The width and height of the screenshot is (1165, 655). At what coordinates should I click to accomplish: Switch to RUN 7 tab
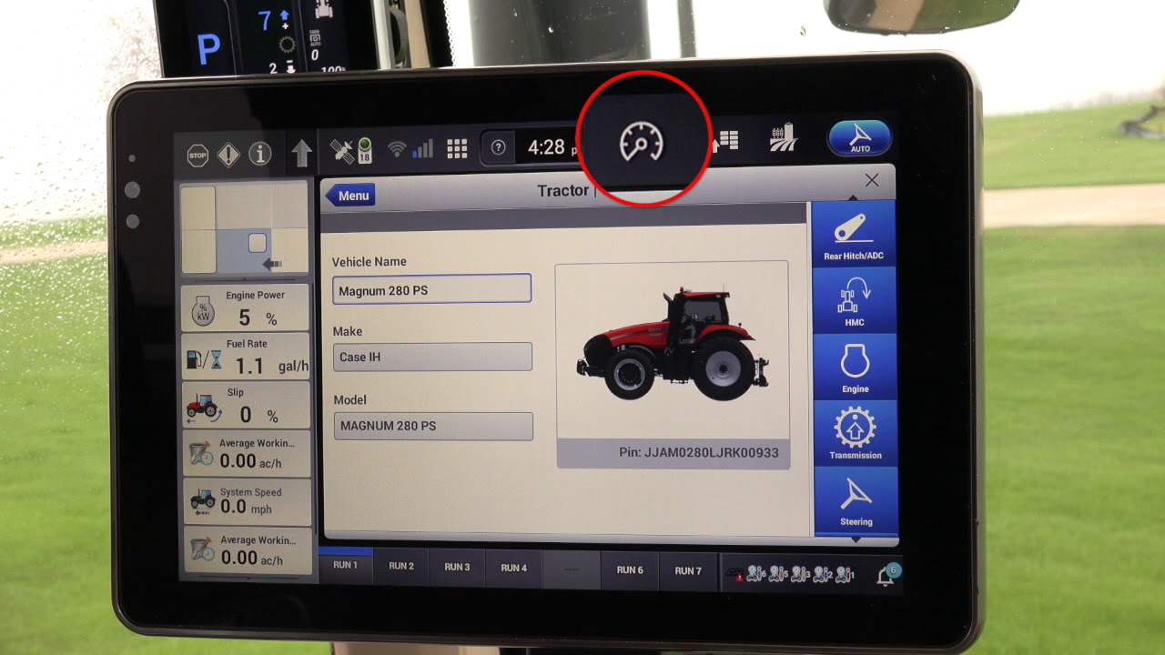(x=688, y=571)
